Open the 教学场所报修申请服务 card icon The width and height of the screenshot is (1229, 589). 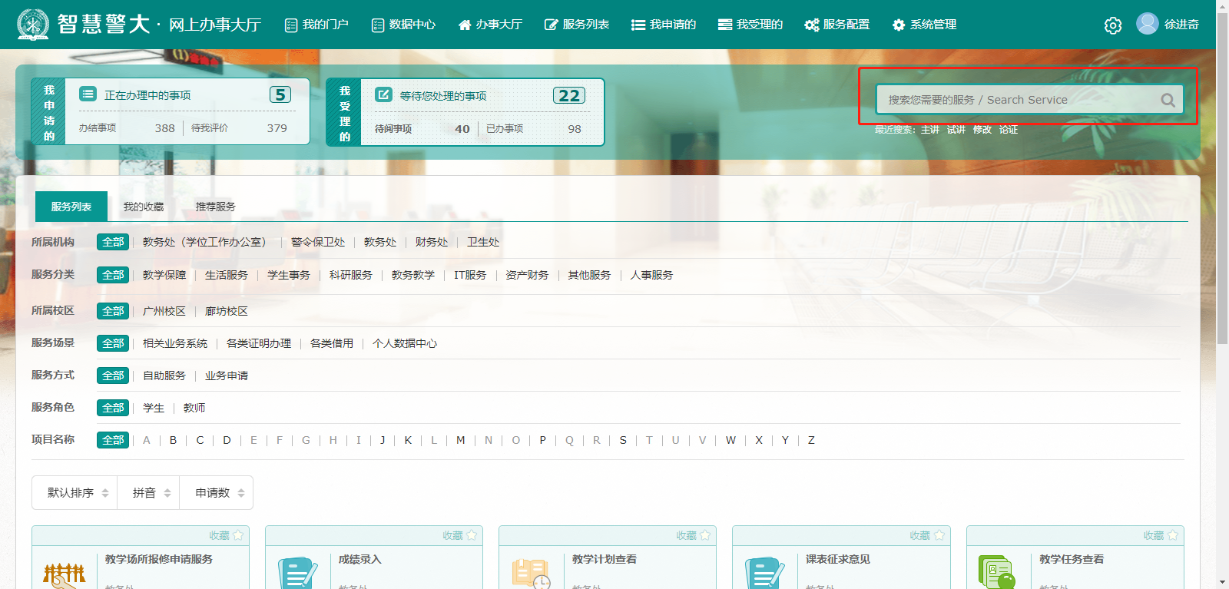(65, 574)
